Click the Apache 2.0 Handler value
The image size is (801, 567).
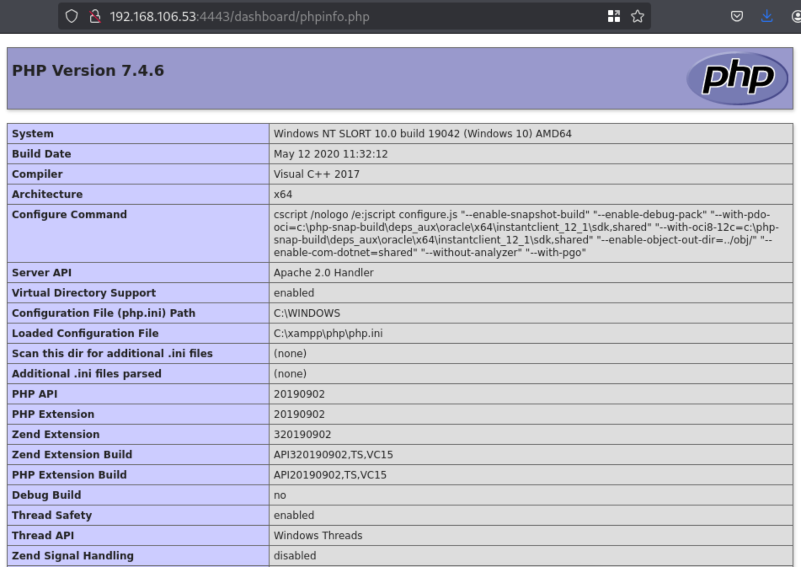pyautogui.click(x=323, y=273)
